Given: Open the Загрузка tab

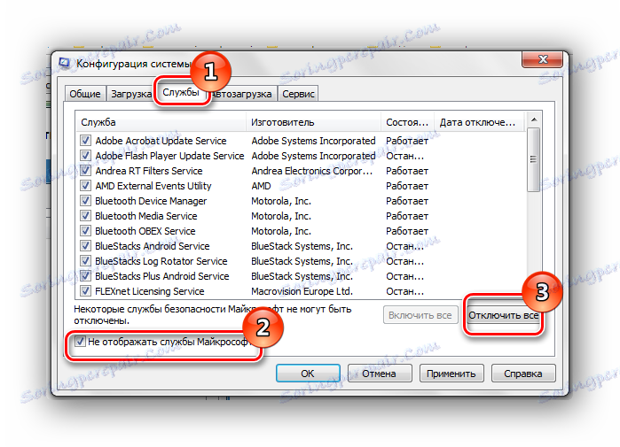Looking at the screenshot, I should (x=131, y=94).
